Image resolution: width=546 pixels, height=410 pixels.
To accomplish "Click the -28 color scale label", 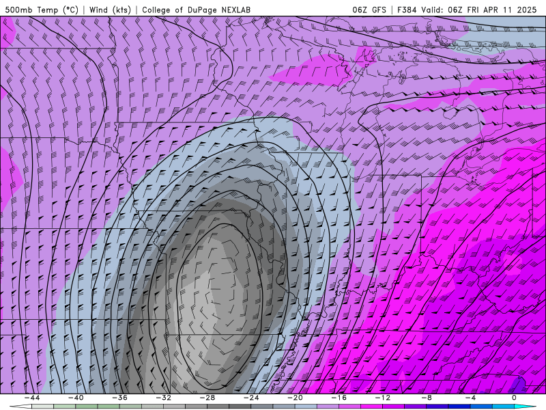I will (x=207, y=398).
